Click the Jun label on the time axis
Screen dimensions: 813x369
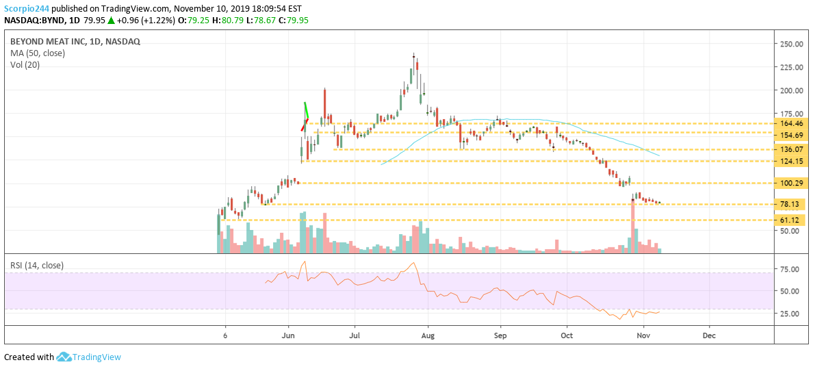[x=288, y=335]
